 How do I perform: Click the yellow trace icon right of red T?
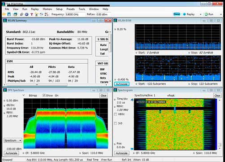pyautogui.click(x=36, y=14)
